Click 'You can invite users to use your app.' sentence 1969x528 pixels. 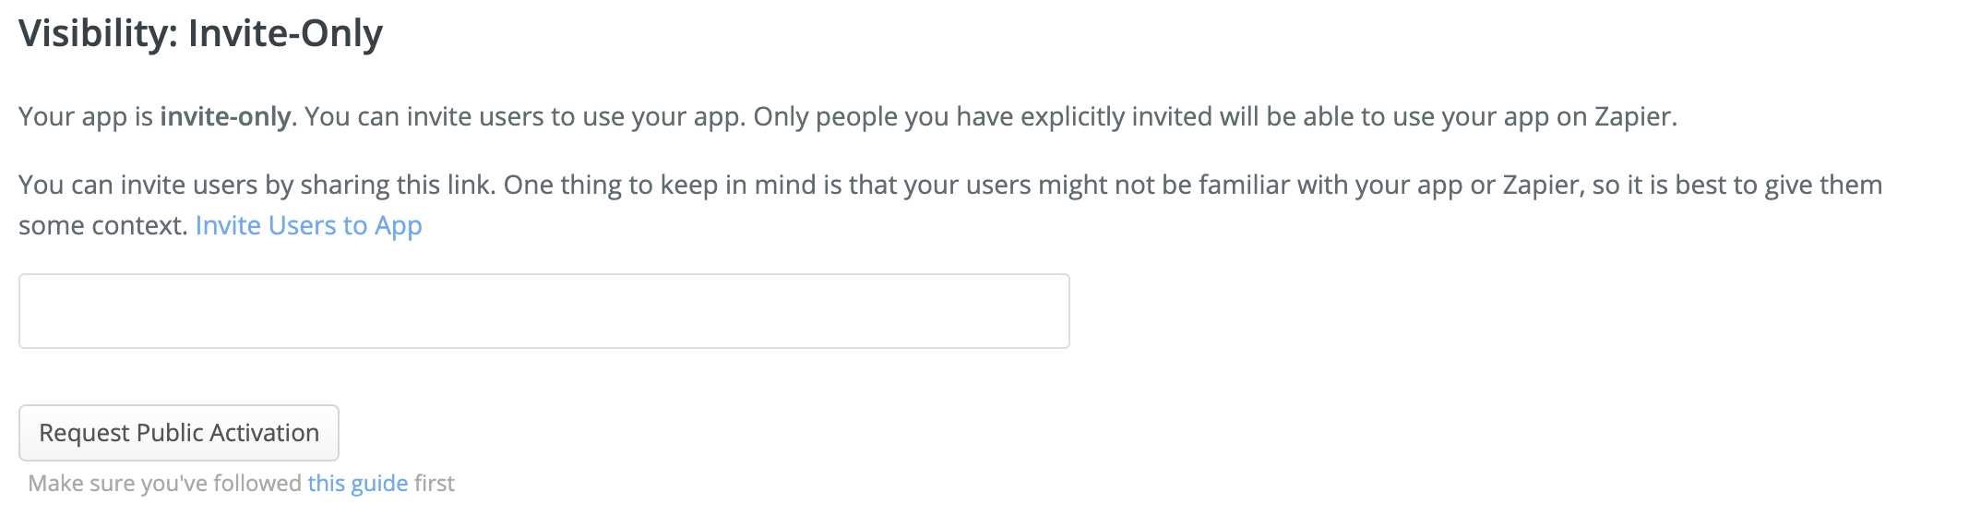pyautogui.click(x=524, y=117)
